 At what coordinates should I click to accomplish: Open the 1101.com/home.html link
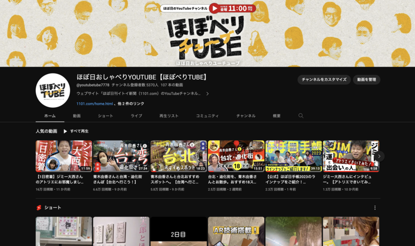pos(95,104)
